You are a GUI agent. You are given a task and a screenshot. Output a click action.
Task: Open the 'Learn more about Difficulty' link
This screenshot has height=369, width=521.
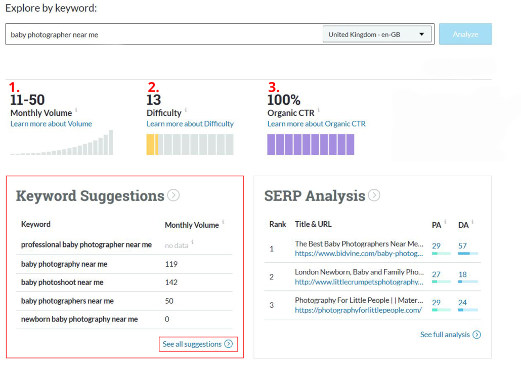coord(190,124)
